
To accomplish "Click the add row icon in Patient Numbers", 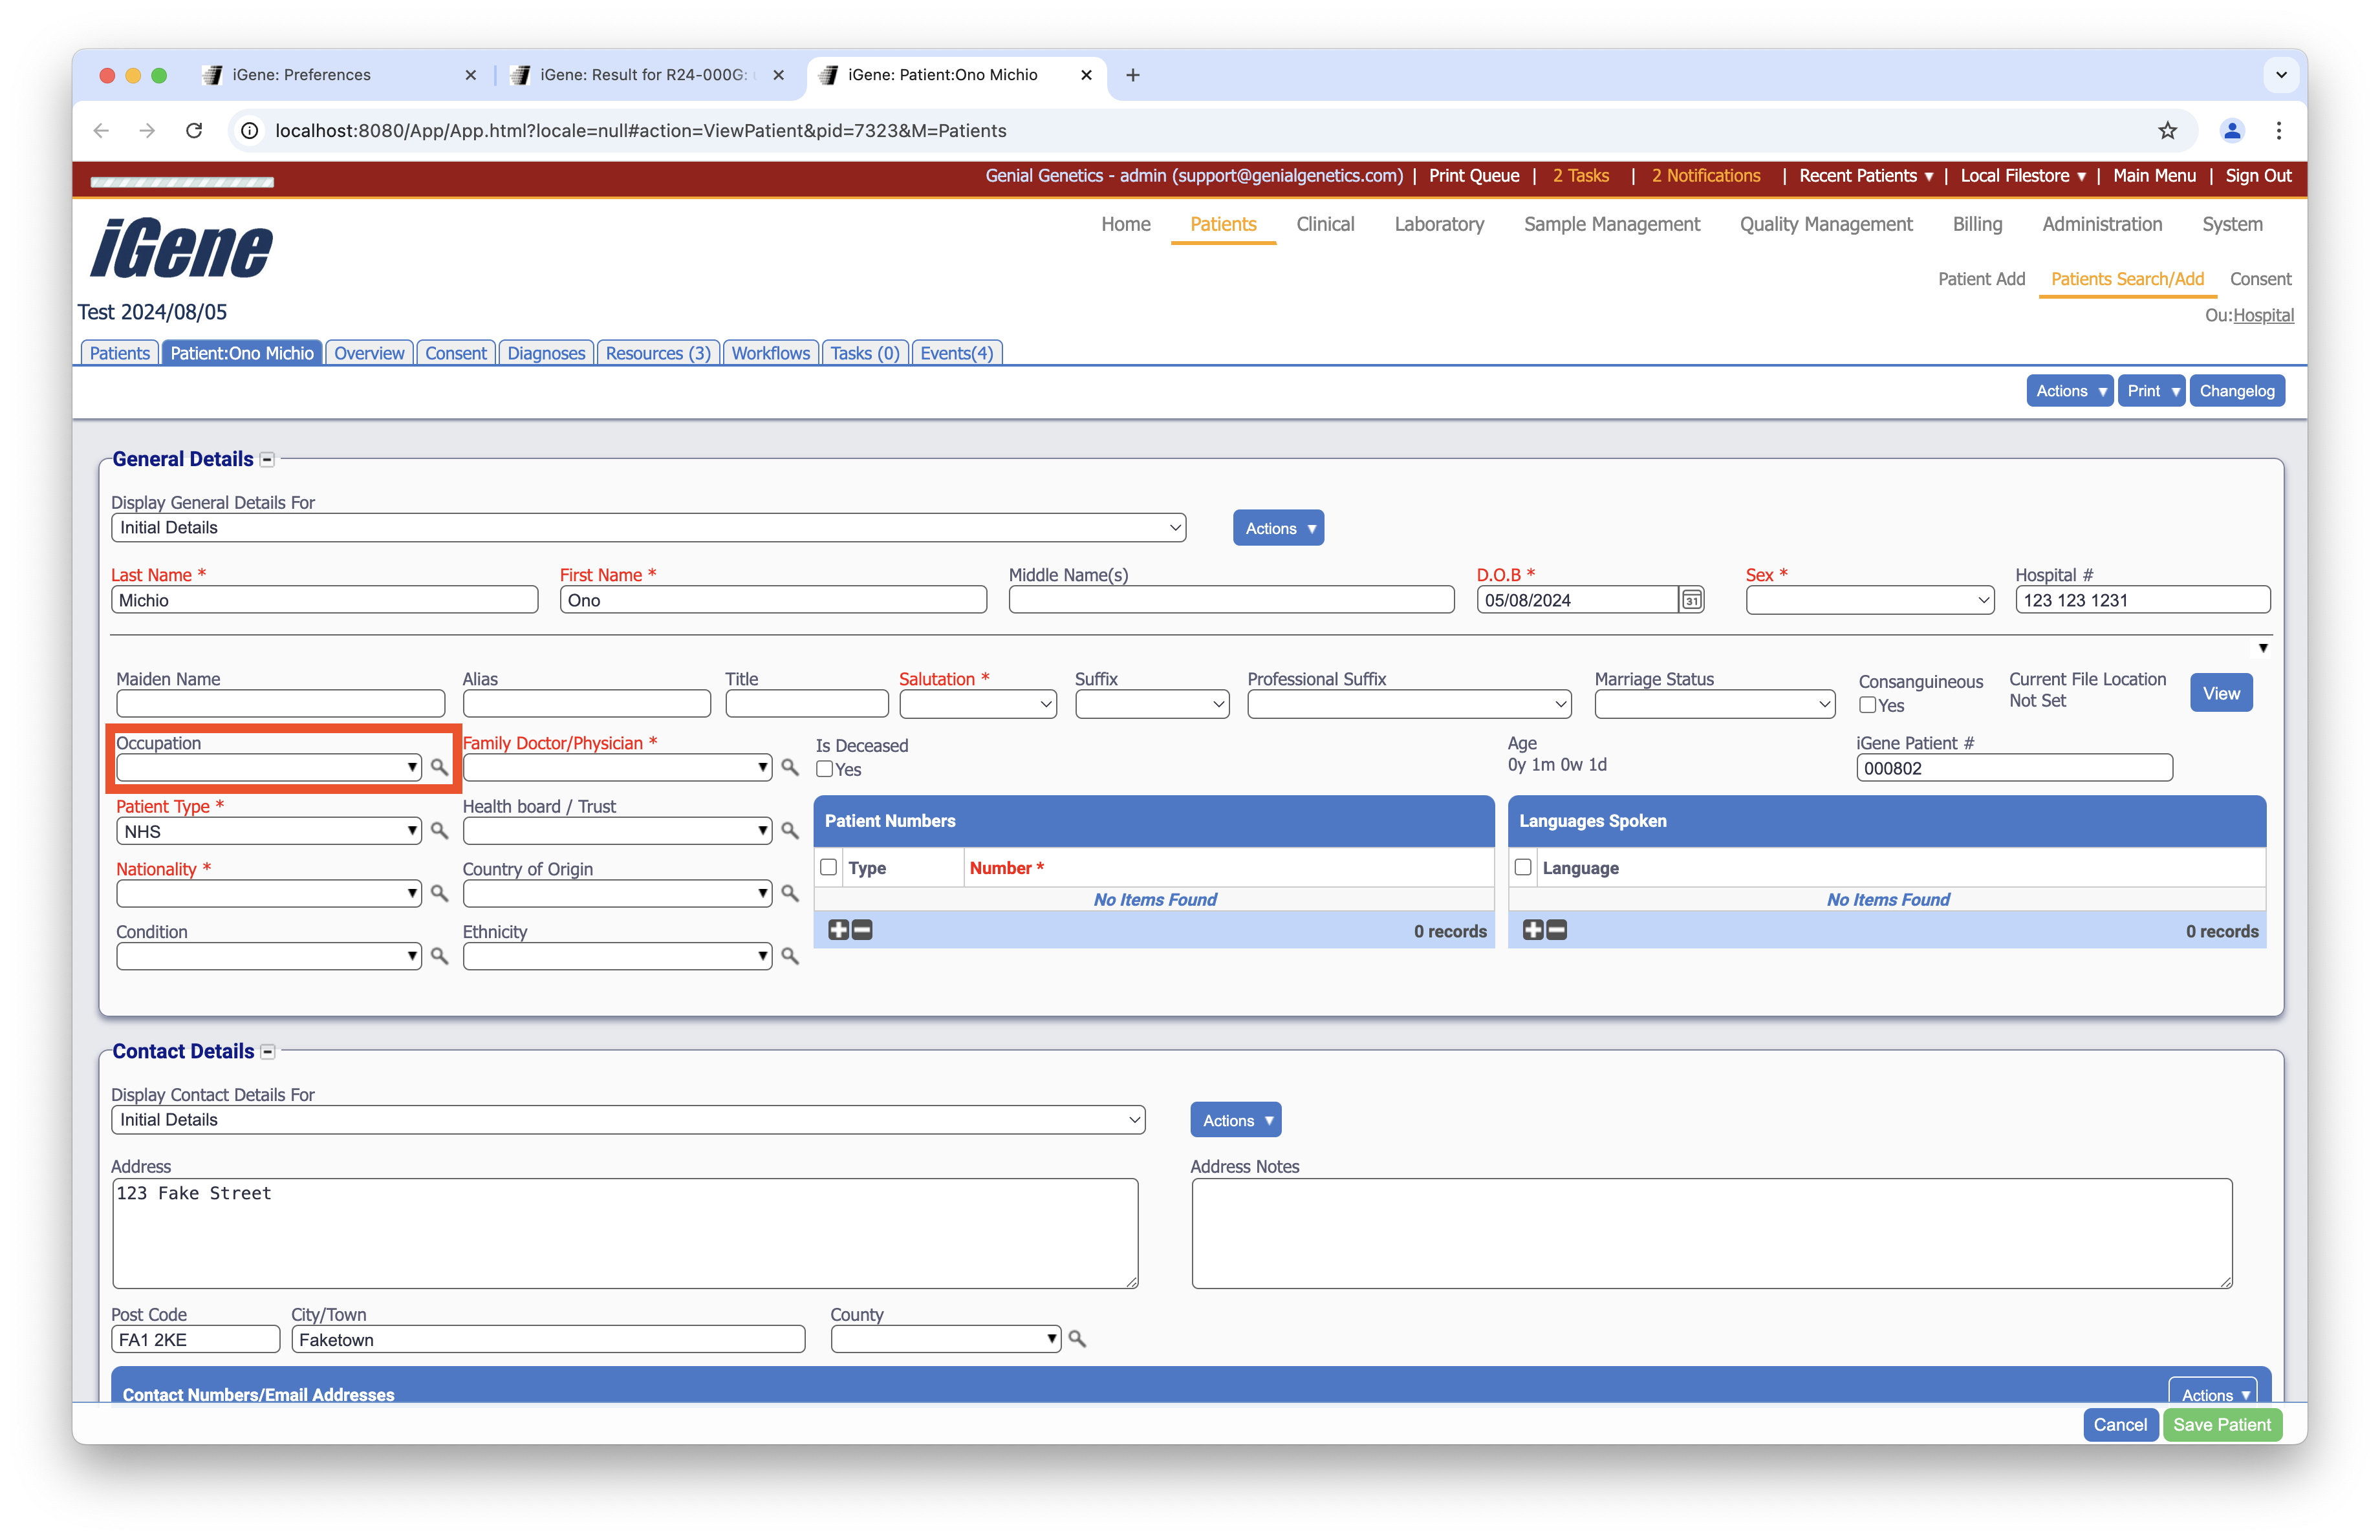I will click(838, 930).
